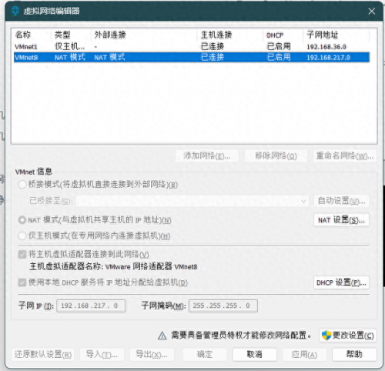Click the 重命名网络 button
The height and width of the screenshot is (371, 385).
(345, 155)
